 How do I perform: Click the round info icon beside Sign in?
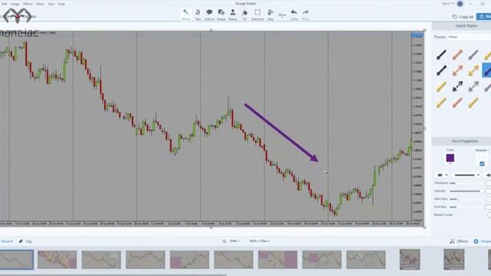(x=460, y=4)
